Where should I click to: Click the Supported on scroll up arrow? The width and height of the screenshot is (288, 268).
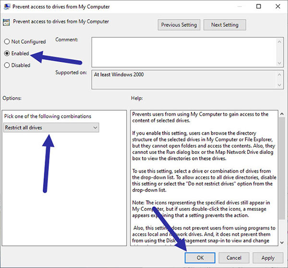(279, 75)
